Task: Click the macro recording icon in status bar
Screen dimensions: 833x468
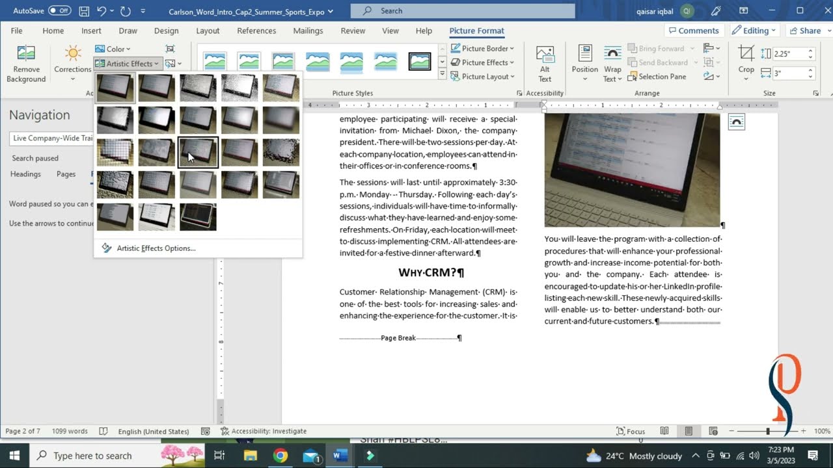Action: pos(206,431)
